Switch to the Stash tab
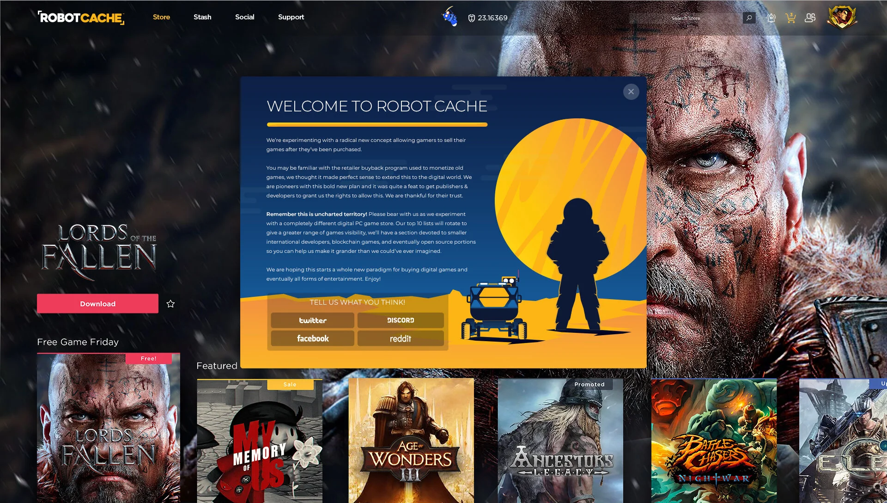The height and width of the screenshot is (503, 887). [202, 17]
